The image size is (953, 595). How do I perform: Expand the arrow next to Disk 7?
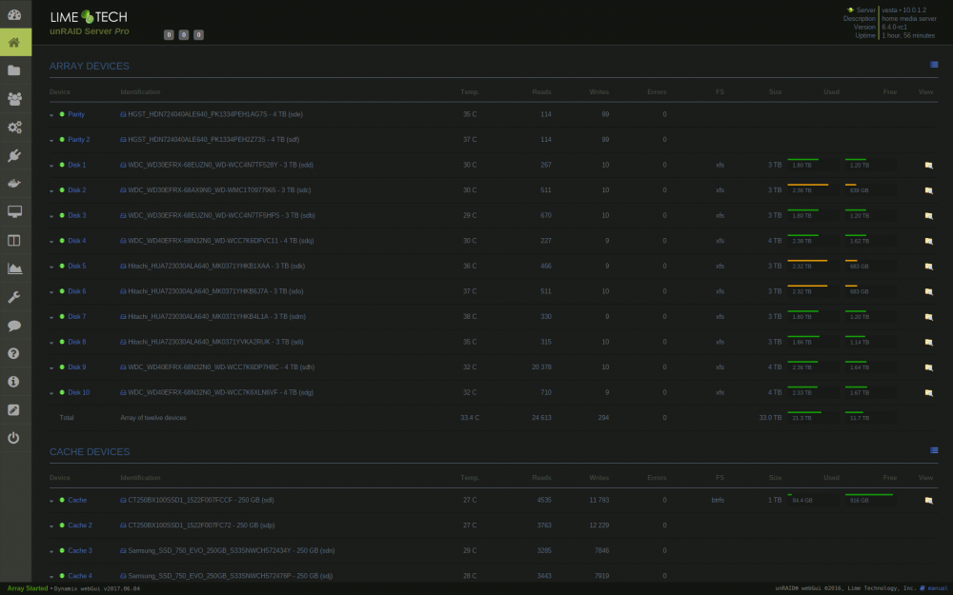(51, 318)
